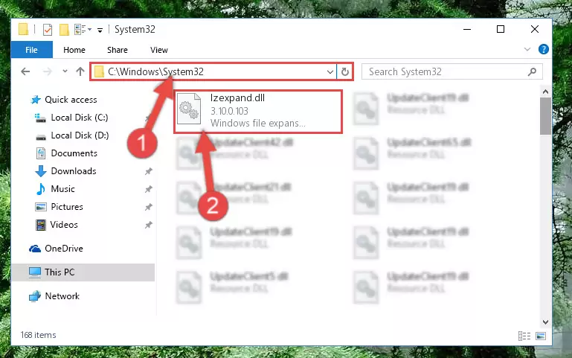Close the System32 window

click(534, 29)
